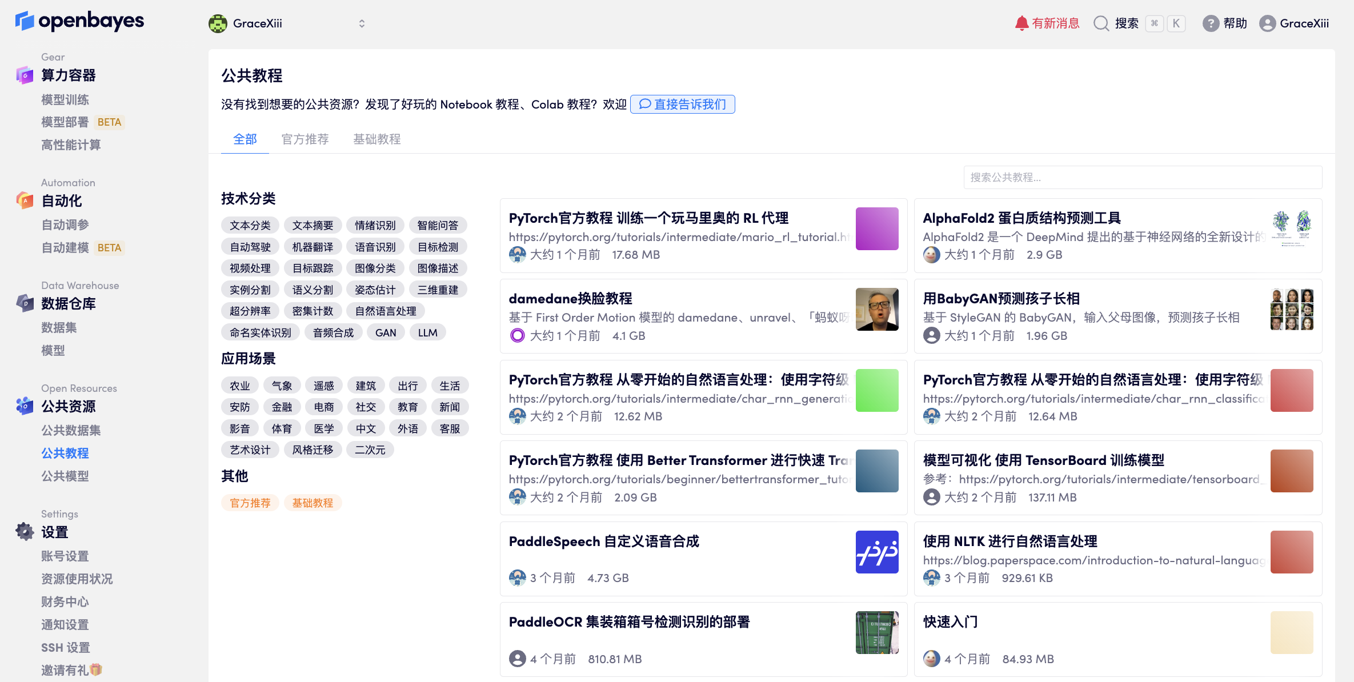Filter by 自然语言处理 tag
The width and height of the screenshot is (1354, 682).
386,311
